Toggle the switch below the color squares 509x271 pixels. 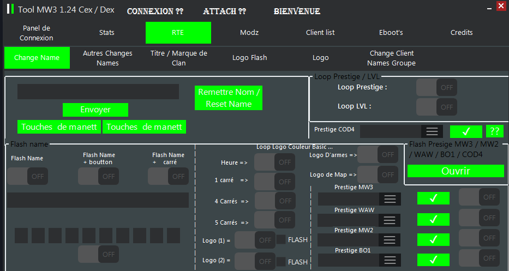pyautogui.click(x=98, y=254)
